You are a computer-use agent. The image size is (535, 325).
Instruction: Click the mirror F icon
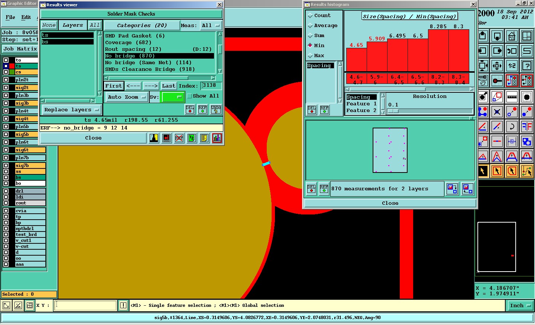pos(527,127)
